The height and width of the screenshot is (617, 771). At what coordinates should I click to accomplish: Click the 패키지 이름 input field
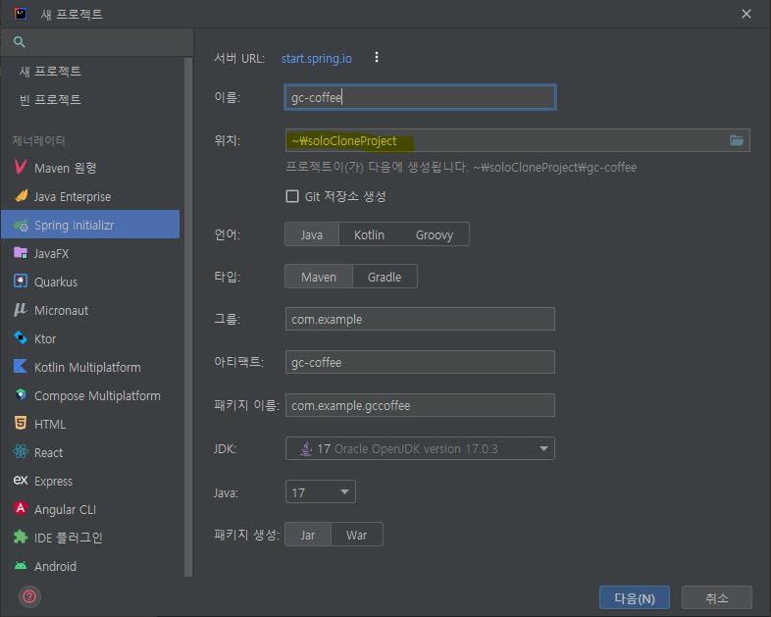pos(420,405)
